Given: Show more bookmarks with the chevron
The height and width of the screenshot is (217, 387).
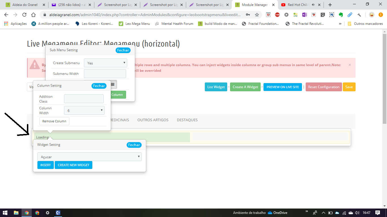Looking at the screenshot, I should click(x=340, y=24).
